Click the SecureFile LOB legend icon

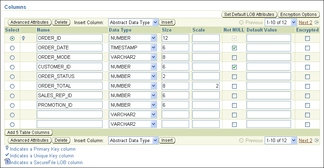pos(7,162)
